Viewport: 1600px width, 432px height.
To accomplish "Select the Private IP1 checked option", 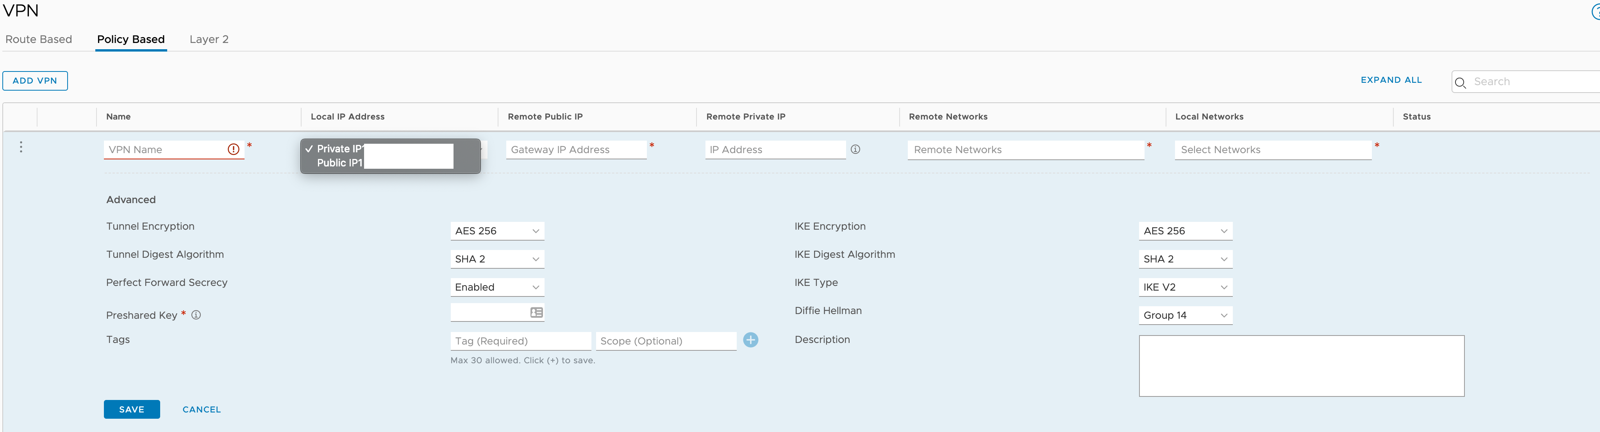I will pyautogui.click(x=340, y=148).
